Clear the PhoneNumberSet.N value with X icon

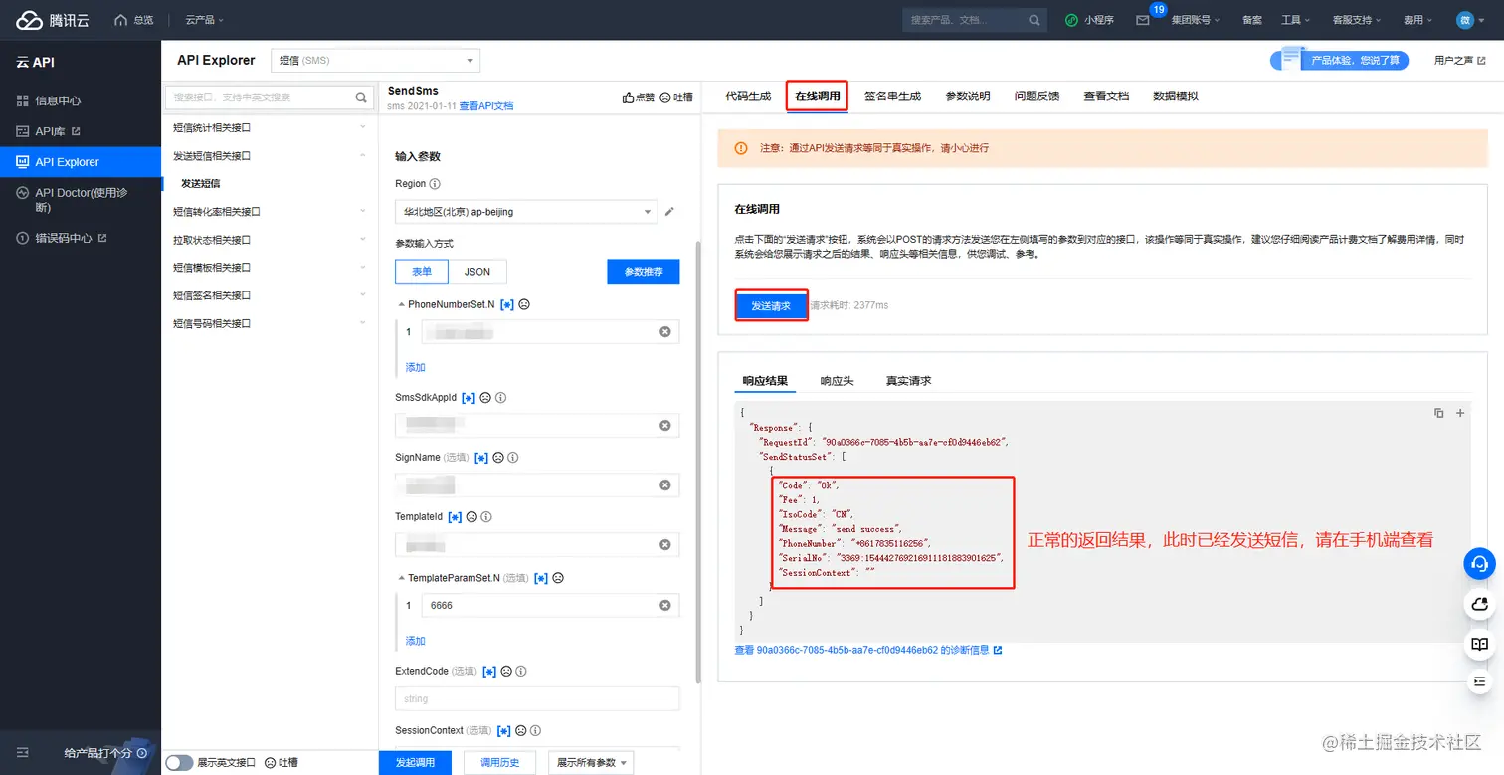[665, 332]
